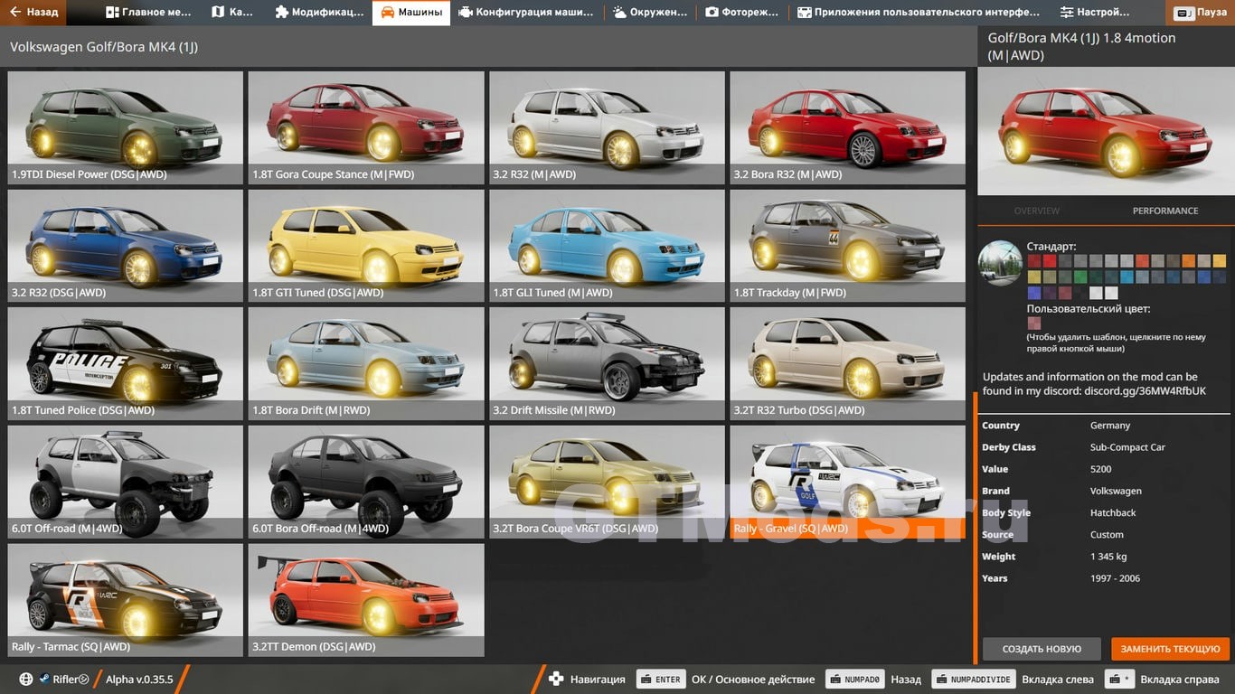Click the Body Style value Hatchback

pos(1113,512)
